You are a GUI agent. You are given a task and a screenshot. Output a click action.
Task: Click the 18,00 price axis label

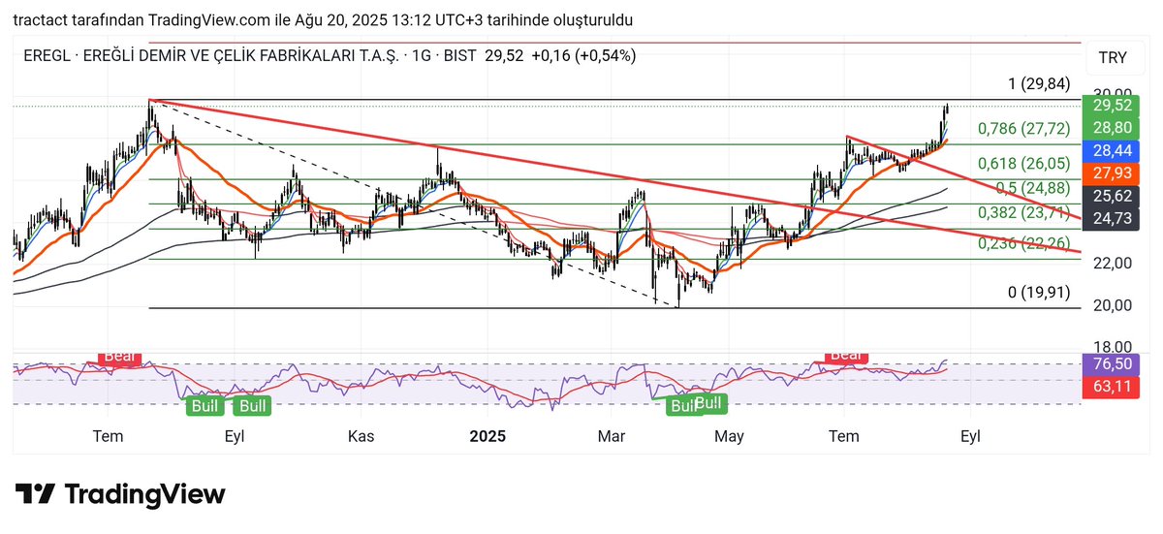(x=1113, y=347)
